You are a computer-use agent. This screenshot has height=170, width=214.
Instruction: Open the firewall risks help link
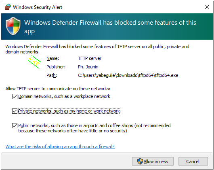click(x=60, y=147)
